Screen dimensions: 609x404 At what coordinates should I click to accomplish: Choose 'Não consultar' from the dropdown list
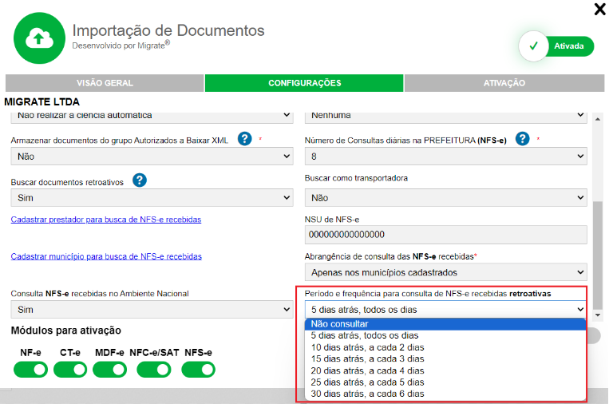tap(340, 324)
